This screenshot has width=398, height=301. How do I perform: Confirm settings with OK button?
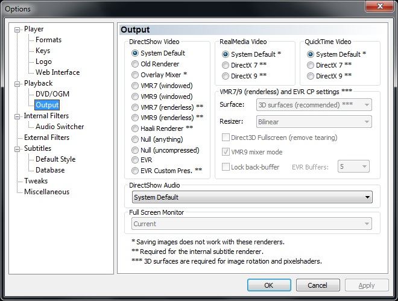[269, 285]
